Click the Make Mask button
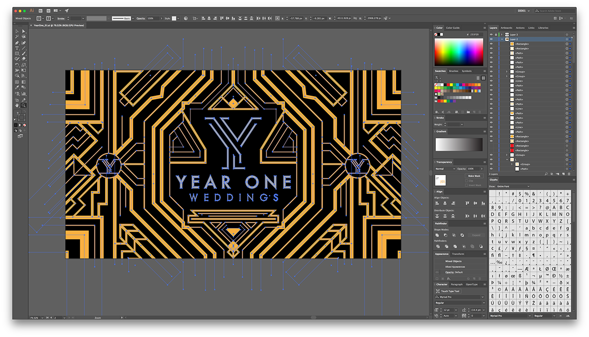This screenshot has width=589, height=337. [x=474, y=176]
